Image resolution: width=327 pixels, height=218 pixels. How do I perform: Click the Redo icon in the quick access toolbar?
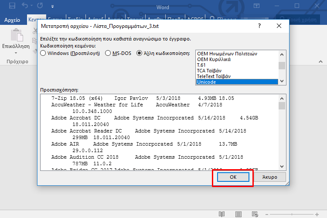point(40,5)
